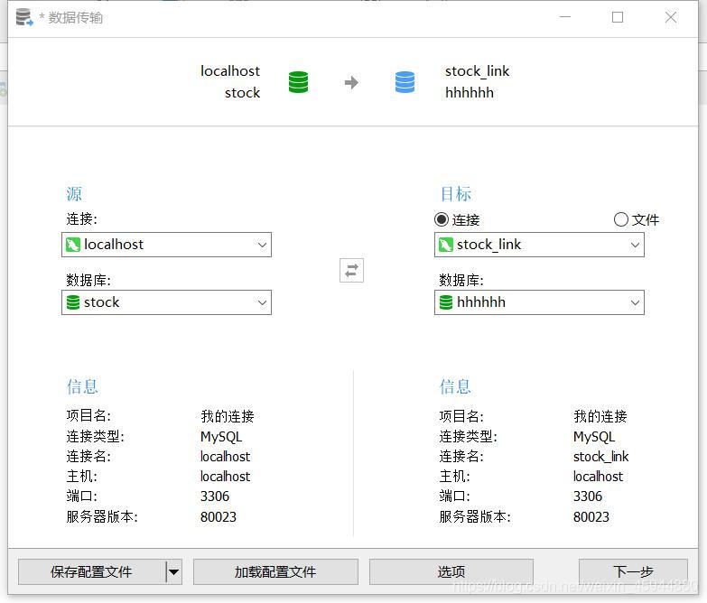Click the localhost connection icon in source field

[x=73, y=245]
